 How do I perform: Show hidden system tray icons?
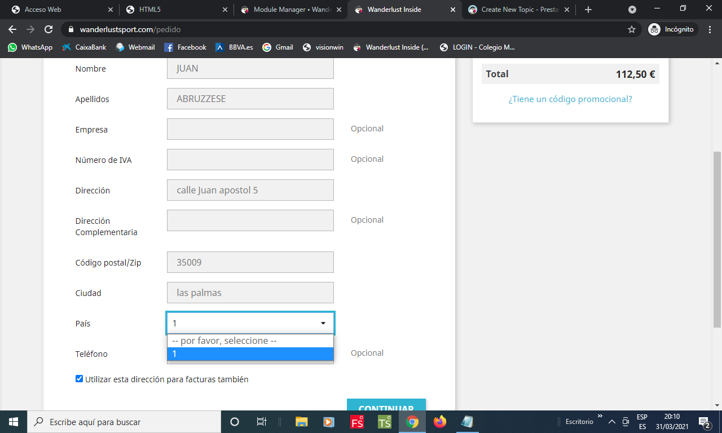pos(612,422)
